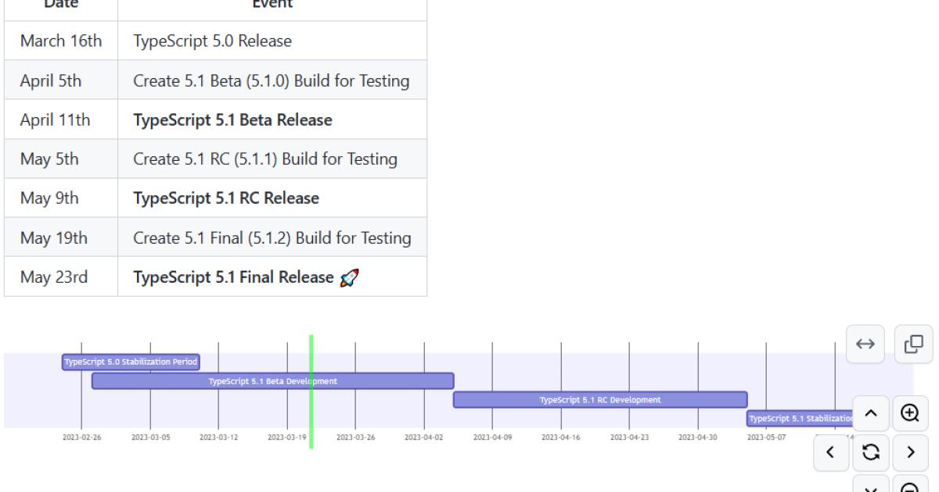Pan the diagram left
Screen dimensions: 939x492
(x=832, y=452)
